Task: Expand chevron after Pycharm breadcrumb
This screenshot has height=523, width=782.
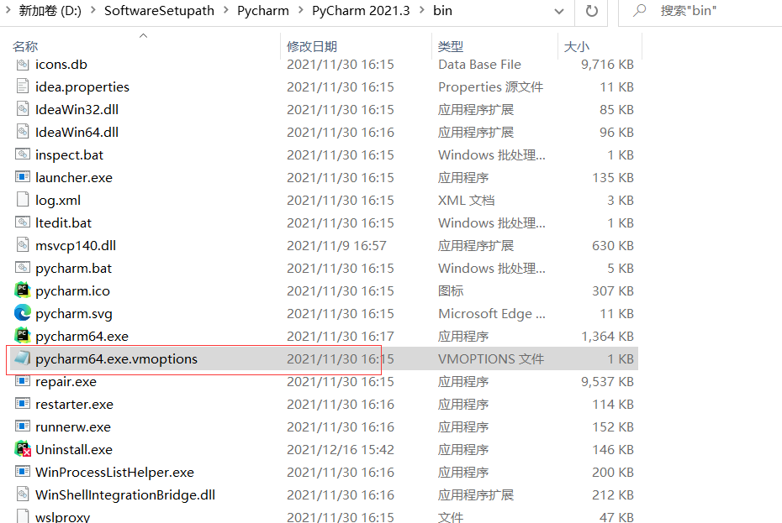Action: [300, 10]
